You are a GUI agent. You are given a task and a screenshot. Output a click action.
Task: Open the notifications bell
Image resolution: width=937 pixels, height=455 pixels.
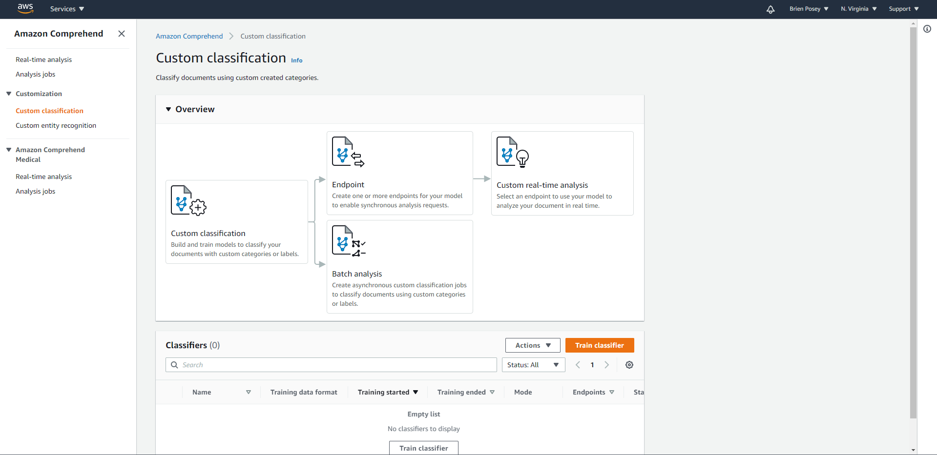[x=770, y=9]
